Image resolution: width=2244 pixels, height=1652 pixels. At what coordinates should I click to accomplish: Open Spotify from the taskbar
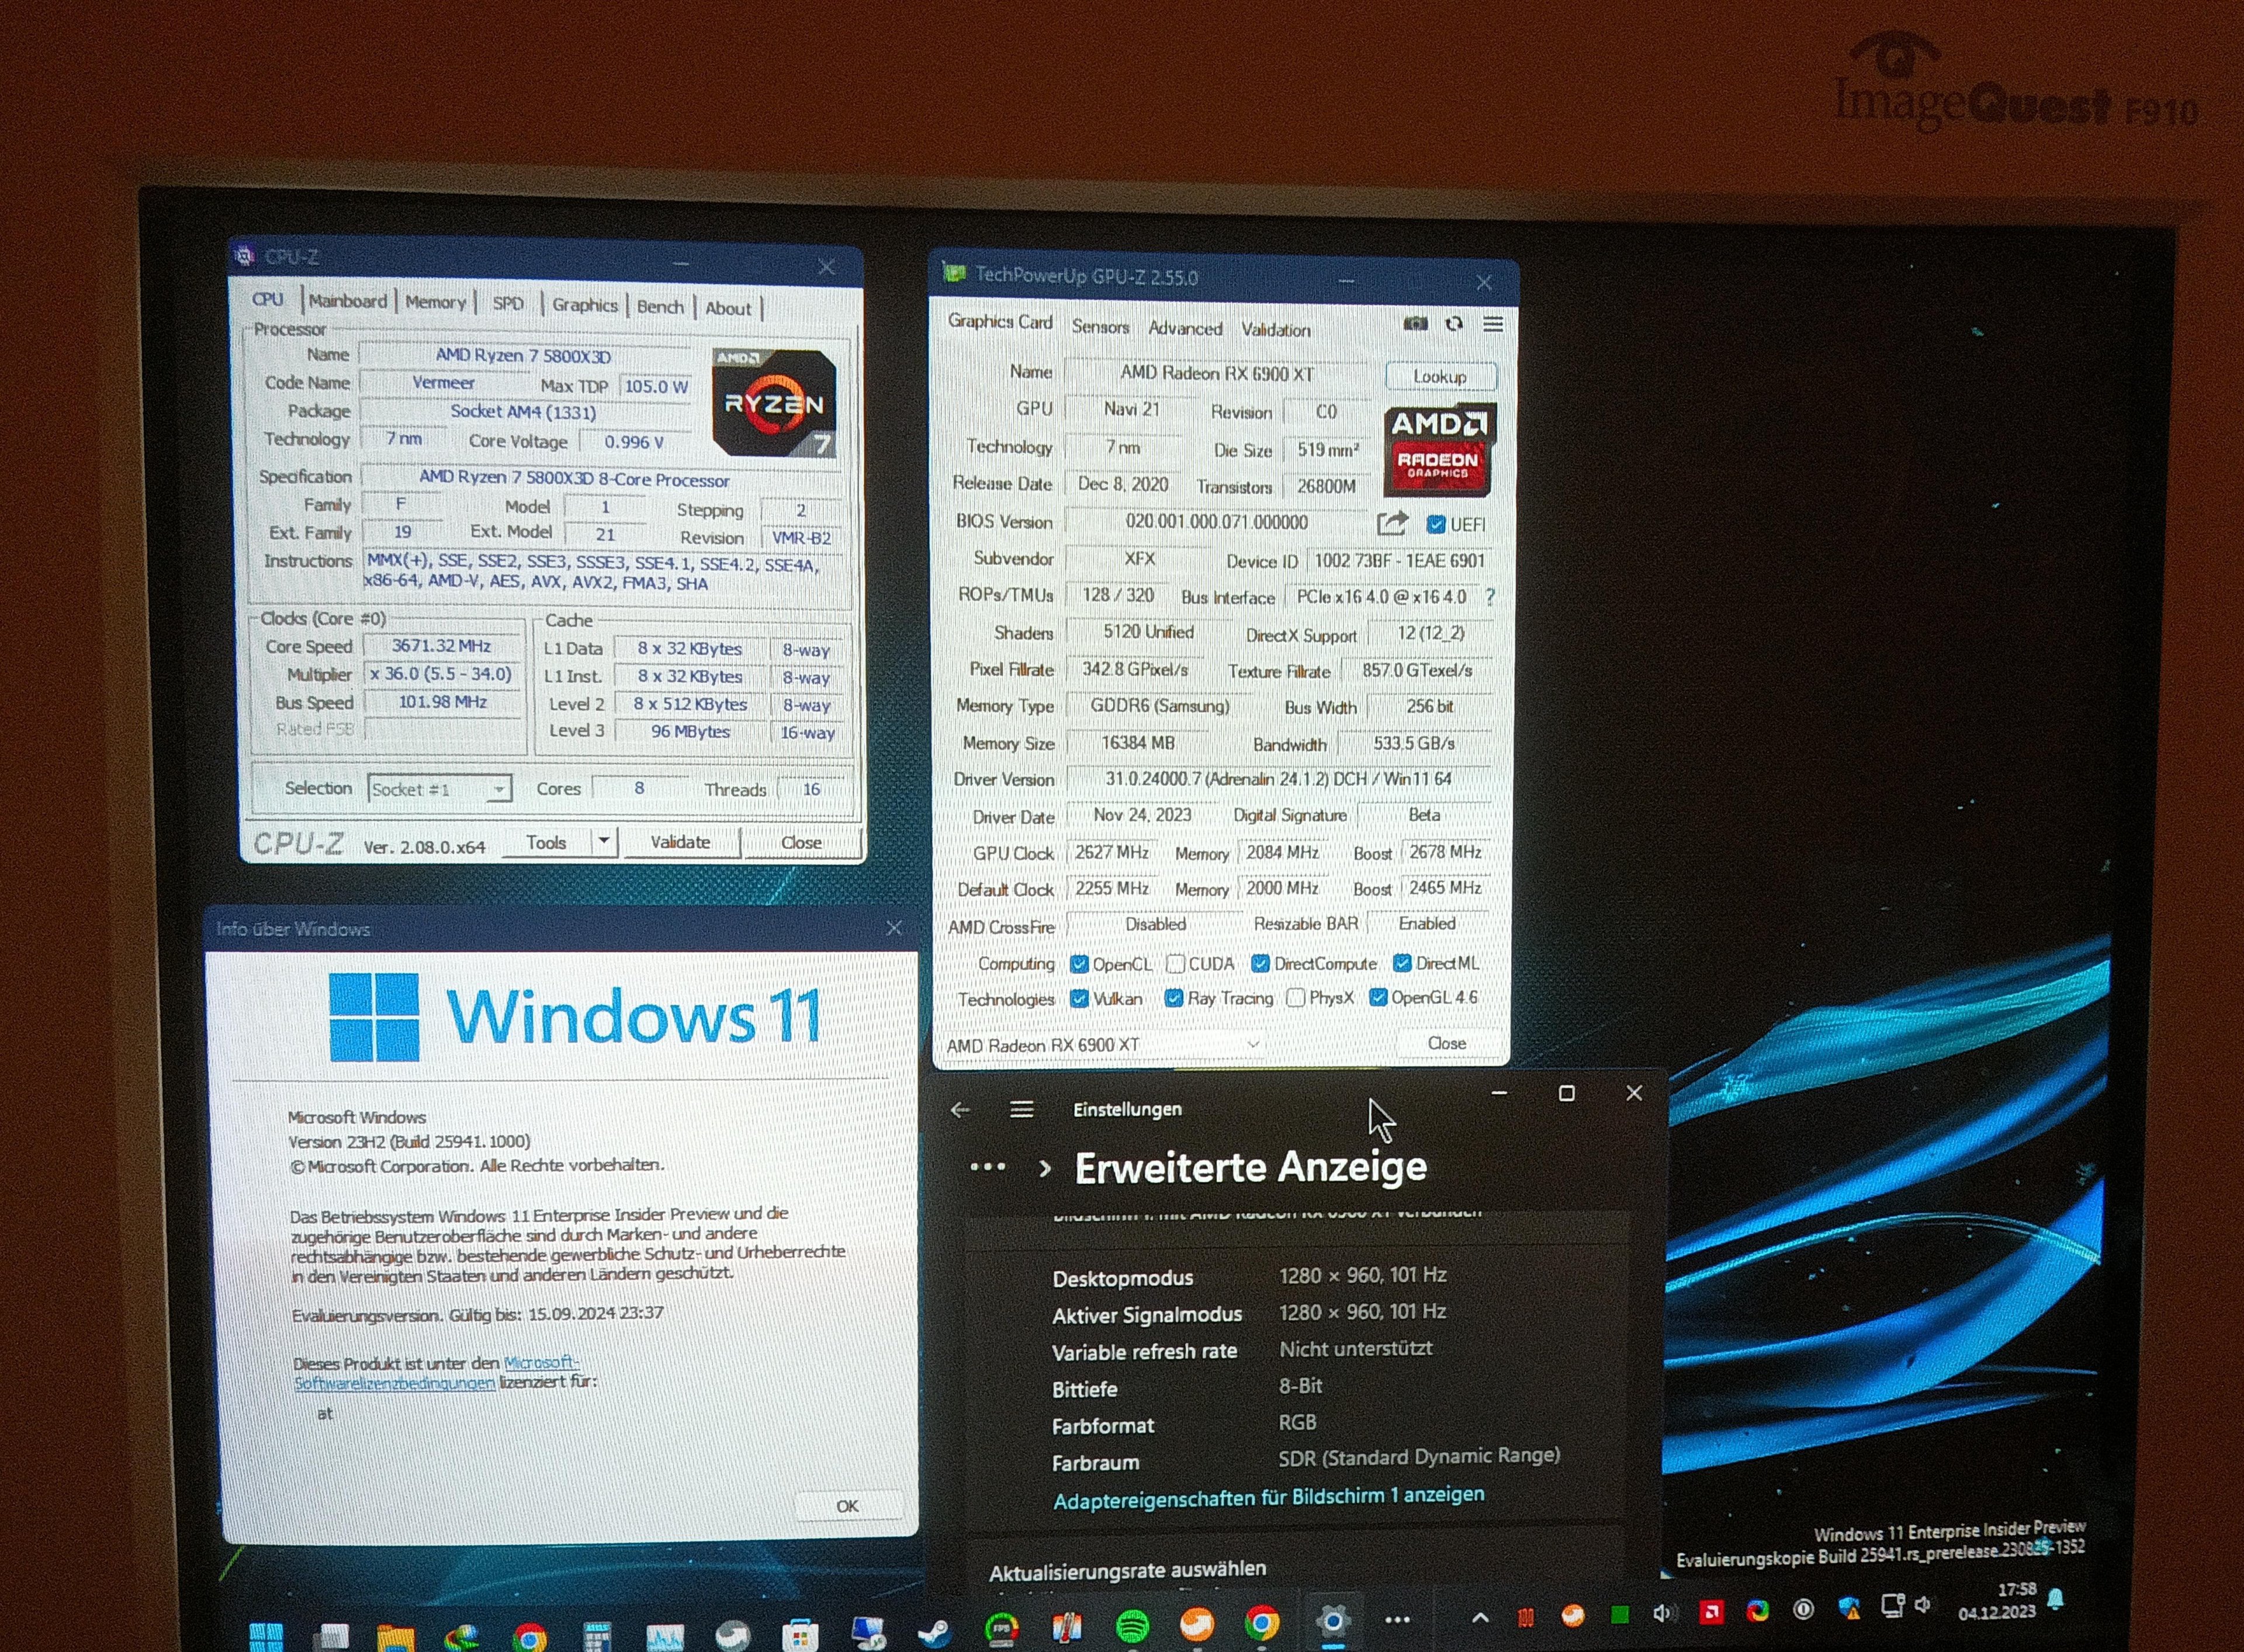[x=1131, y=1627]
